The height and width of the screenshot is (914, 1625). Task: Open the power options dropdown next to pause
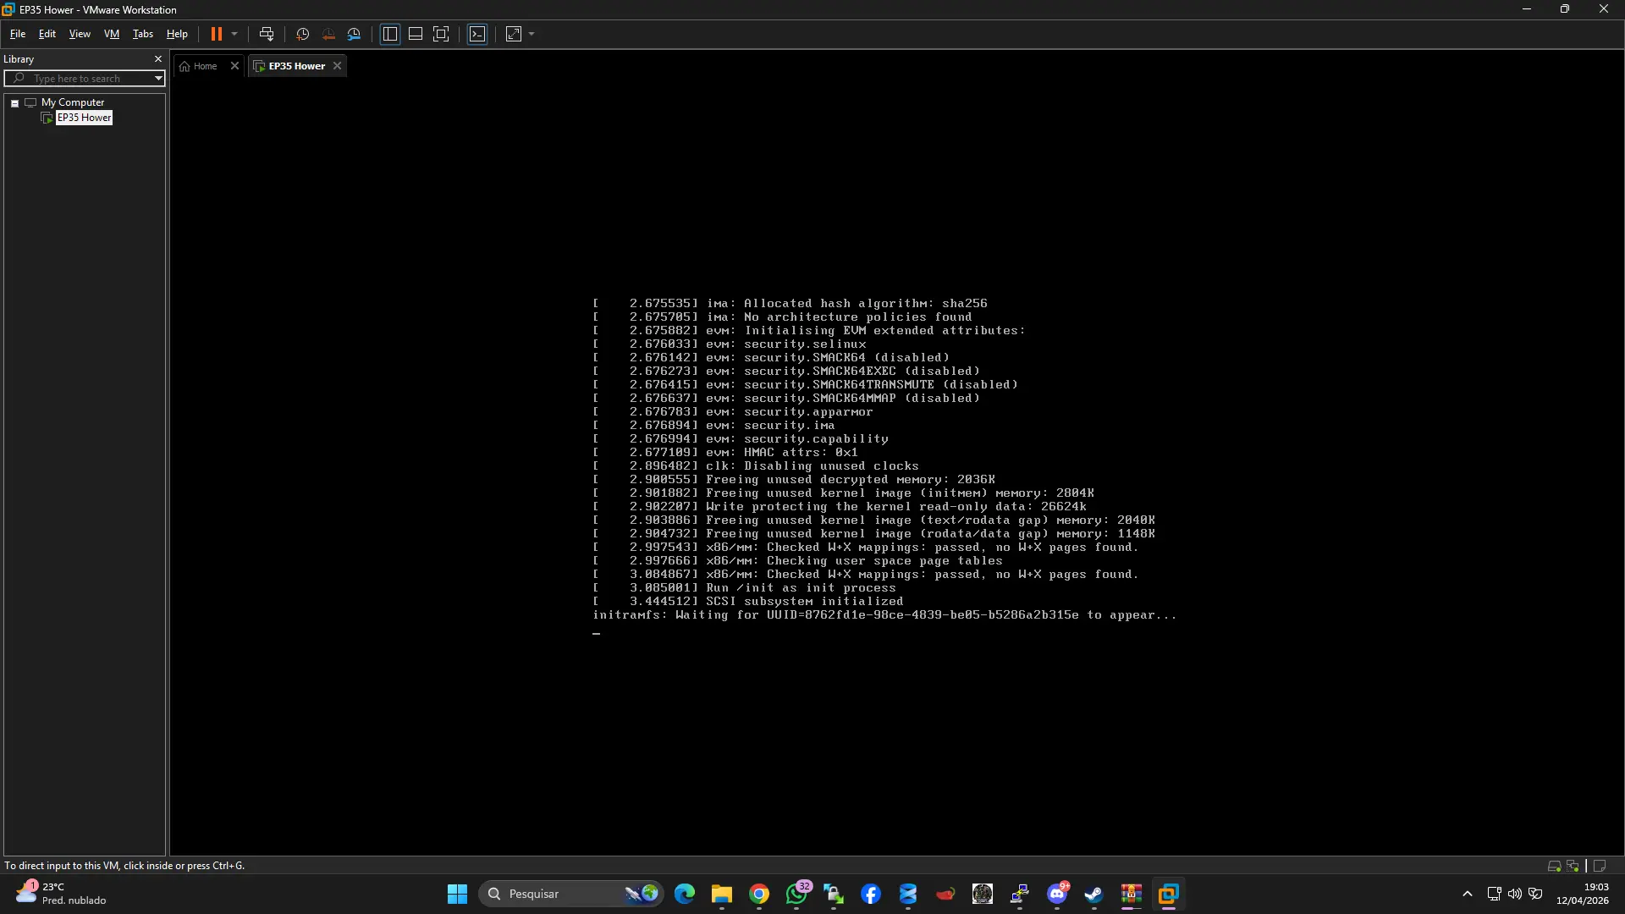pyautogui.click(x=234, y=34)
